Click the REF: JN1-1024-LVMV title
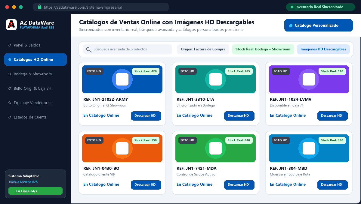Image resolution: width=361 pixels, height=204 pixels. pos(291,99)
